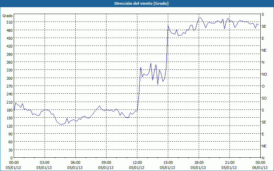Click the 330 degree axis label

pos(10,70)
